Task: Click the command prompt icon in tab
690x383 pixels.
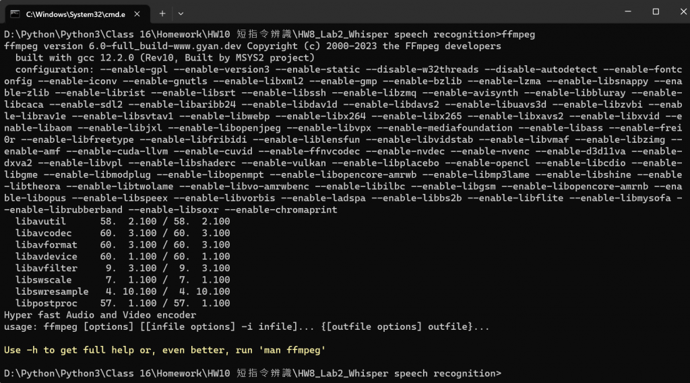Action: point(15,14)
